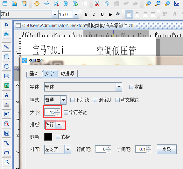Select the straight line drawing tool
The height and width of the screenshot is (169, 183).
pos(7,47)
